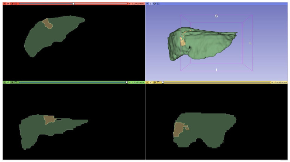Maximize the yellow slice view via its layout icon
The image size is (290, 162).
158,82
